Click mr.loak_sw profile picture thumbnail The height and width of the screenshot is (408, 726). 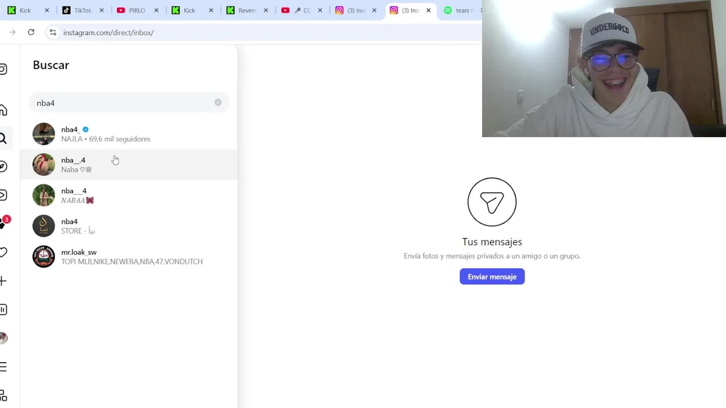(44, 256)
